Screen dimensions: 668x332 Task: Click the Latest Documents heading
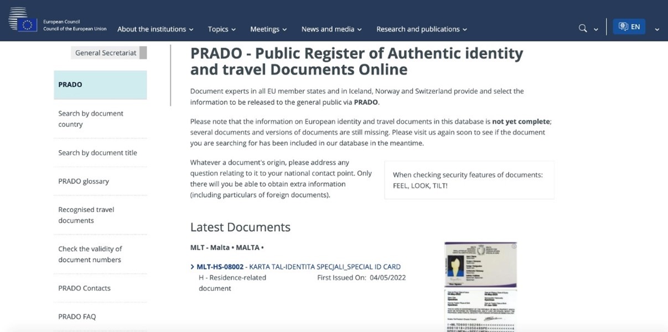tap(240, 227)
